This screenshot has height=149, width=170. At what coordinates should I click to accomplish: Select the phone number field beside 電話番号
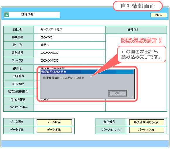[x=69, y=53]
